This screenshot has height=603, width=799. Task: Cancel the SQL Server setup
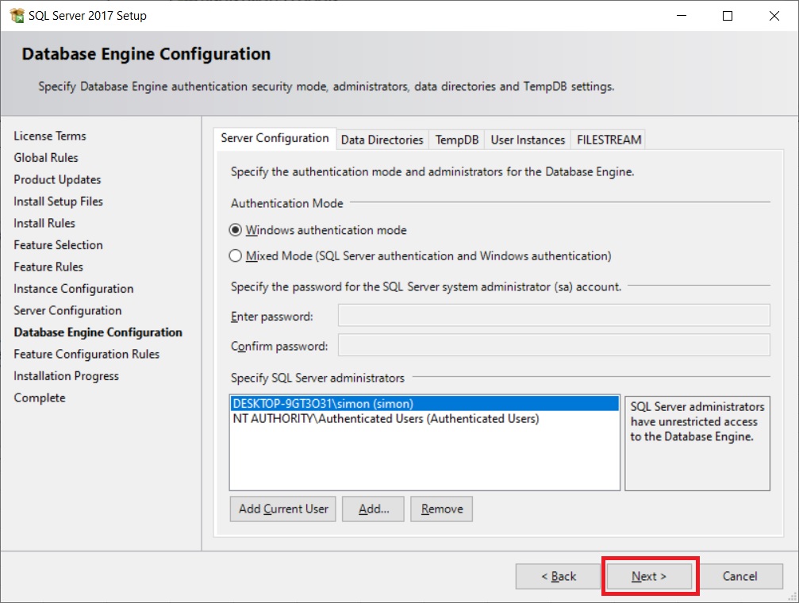(x=740, y=577)
